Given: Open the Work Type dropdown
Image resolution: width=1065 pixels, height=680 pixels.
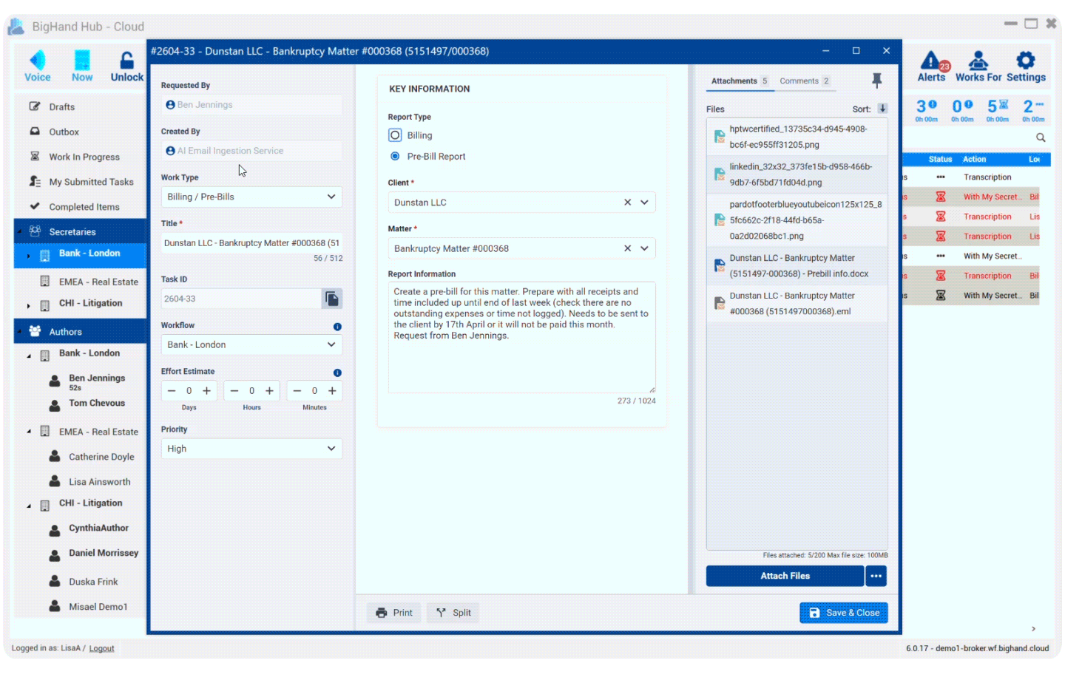Looking at the screenshot, I should tap(251, 197).
